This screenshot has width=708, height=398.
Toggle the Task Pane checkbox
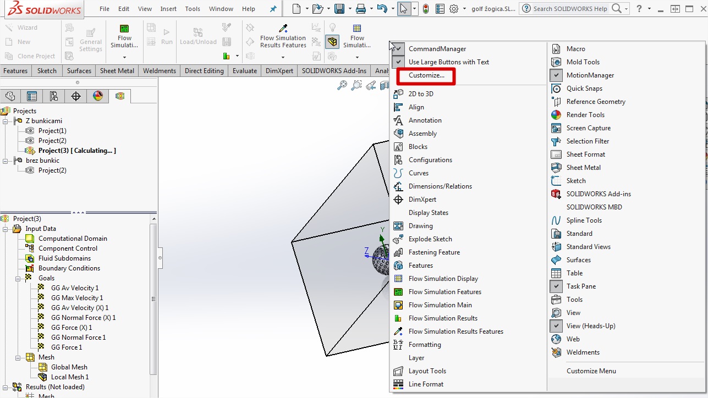point(557,286)
